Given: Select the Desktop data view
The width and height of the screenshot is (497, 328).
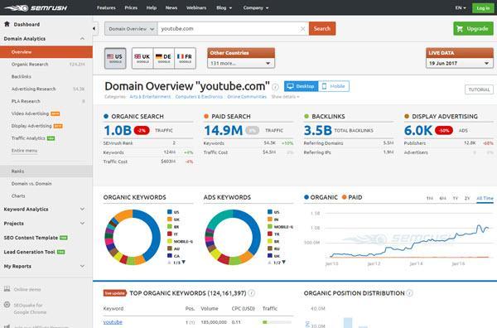Looking at the screenshot, I should pyautogui.click(x=302, y=86).
